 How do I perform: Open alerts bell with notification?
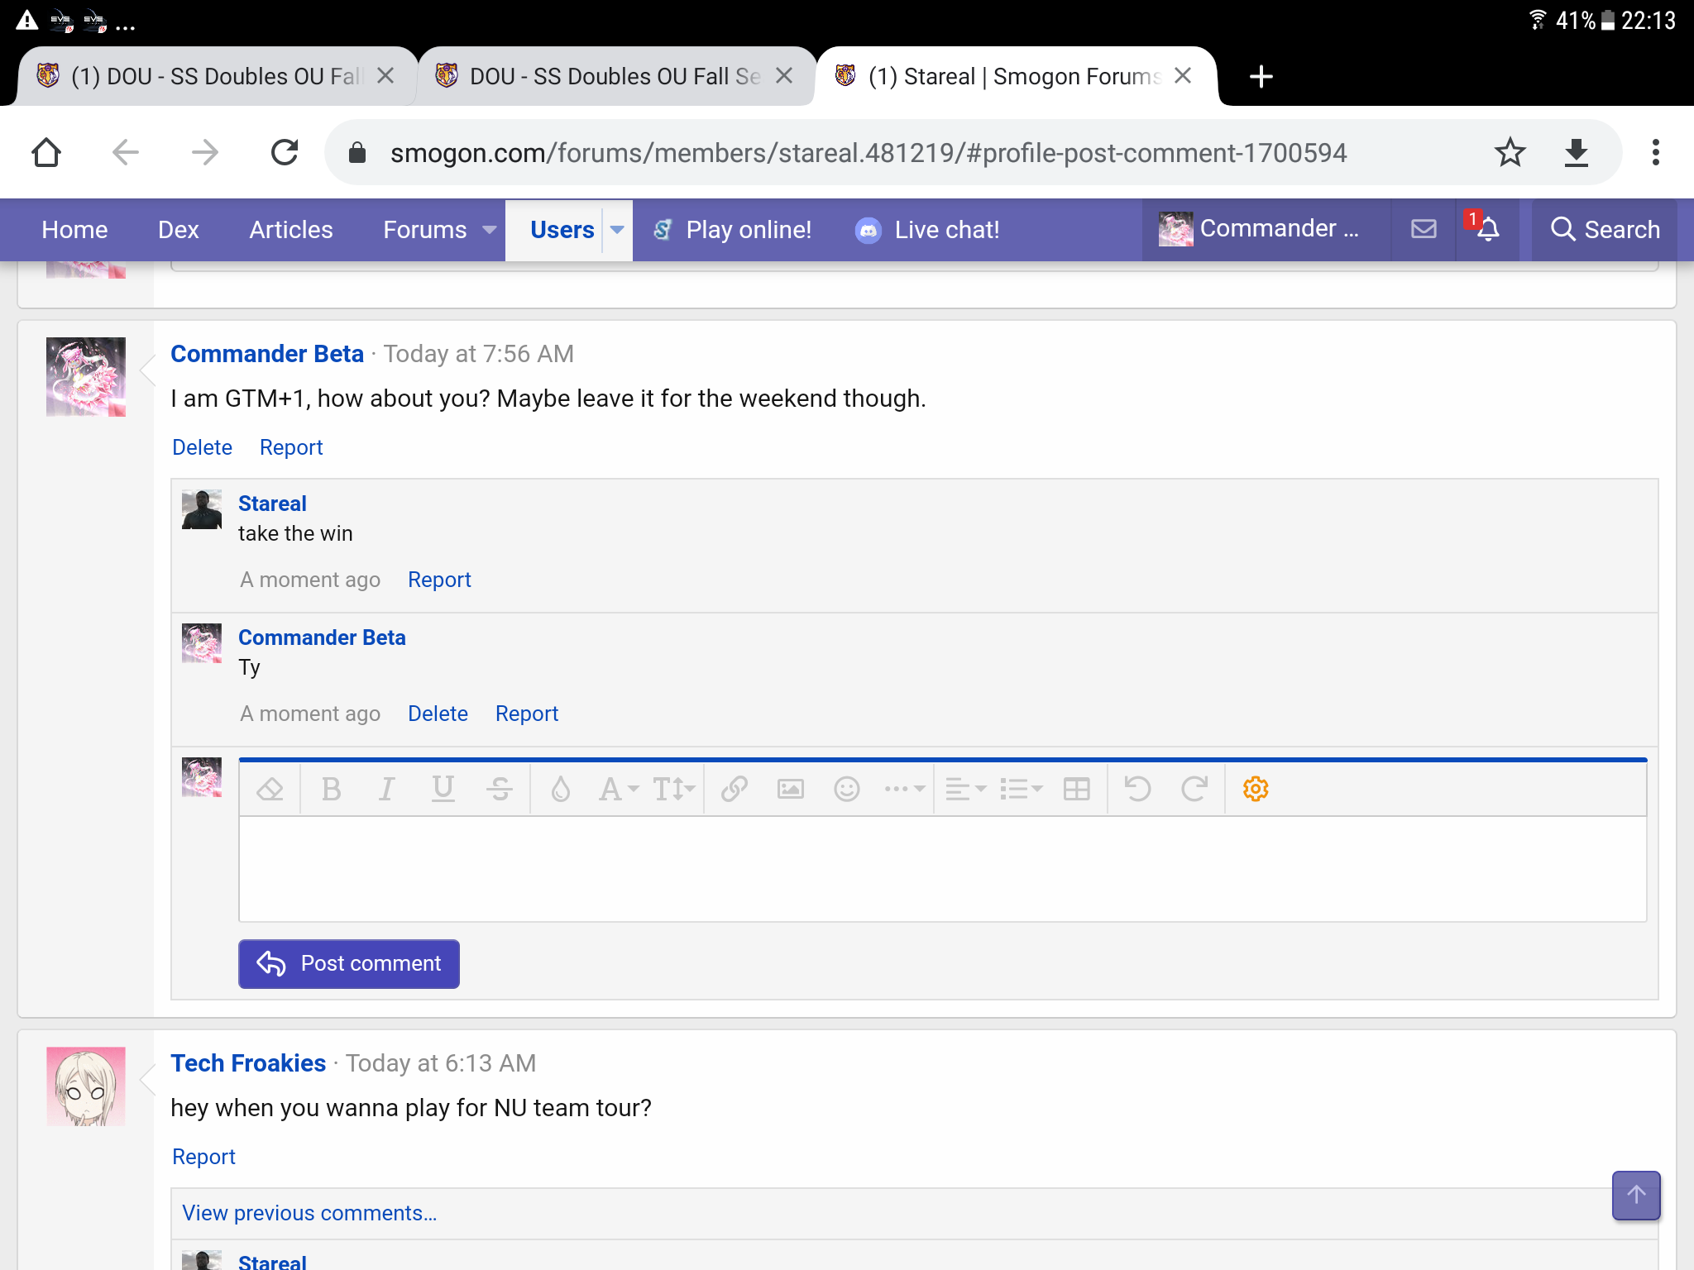click(x=1487, y=229)
